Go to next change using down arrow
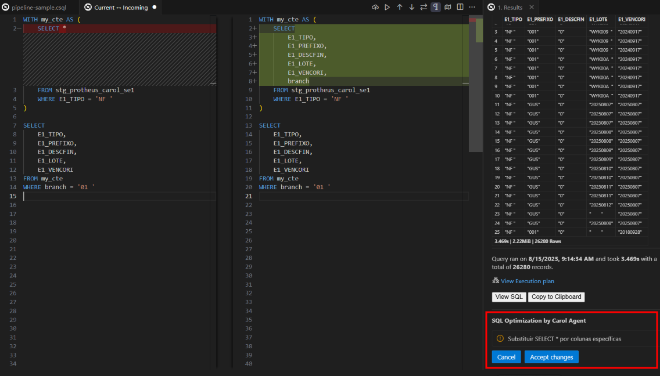Image resolution: width=660 pixels, height=376 pixels. click(412, 7)
